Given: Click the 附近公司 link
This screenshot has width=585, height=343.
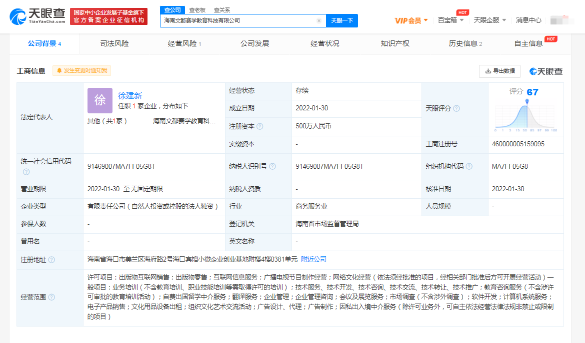Looking at the screenshot, I should point(313,259).
